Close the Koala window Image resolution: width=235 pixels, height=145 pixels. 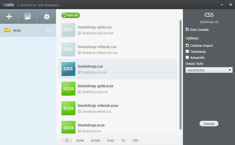pos(231,5)
